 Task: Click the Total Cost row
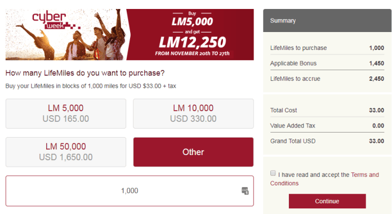tap(327, 110)
